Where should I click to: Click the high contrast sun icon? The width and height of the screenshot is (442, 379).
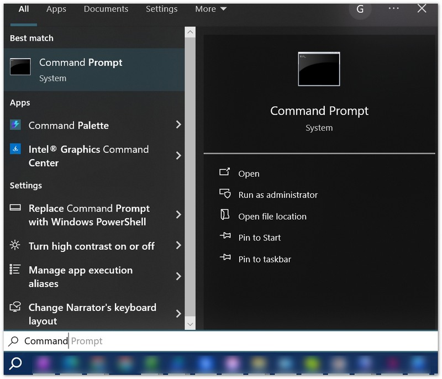15,245
